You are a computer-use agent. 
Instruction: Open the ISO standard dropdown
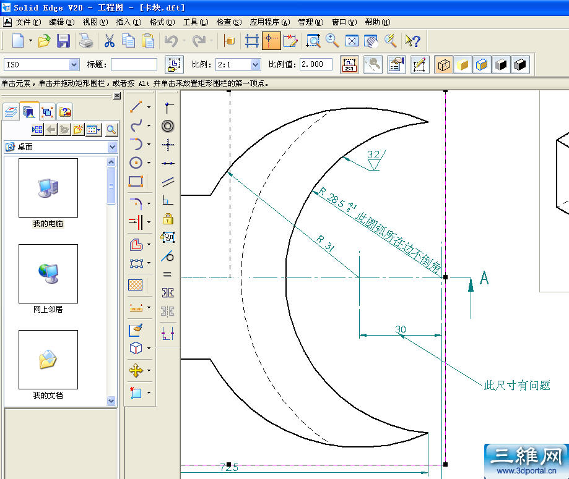click(x=74, y=64)
